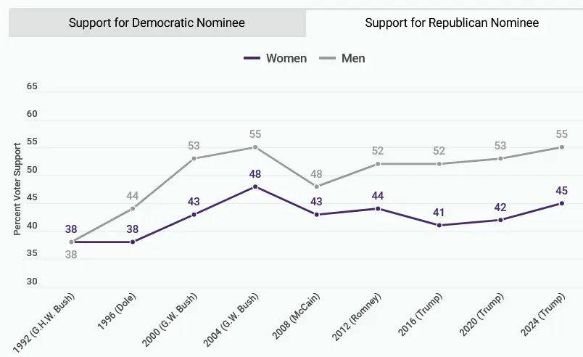The height and width of the screenshot is (357, 583).
Task: Click the purple Women legend line swatch
Action: click(x=252, y=58)
